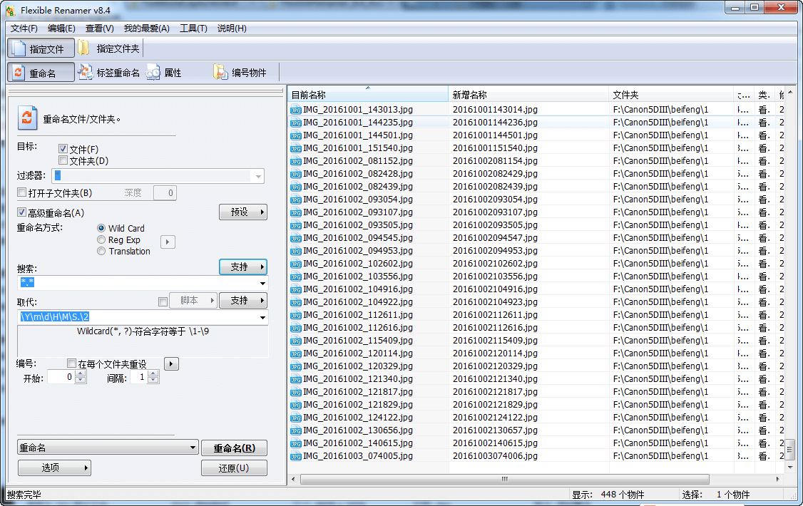Open the 重命名 action combo box
The width and height of the screenshot is (803, 506).
click(193, 448)
